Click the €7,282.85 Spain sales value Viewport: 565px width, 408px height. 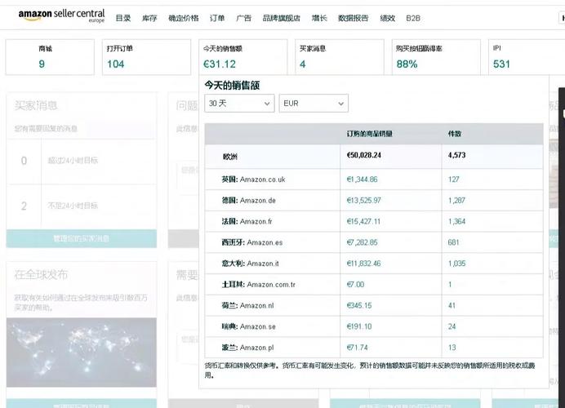point(362,242)
